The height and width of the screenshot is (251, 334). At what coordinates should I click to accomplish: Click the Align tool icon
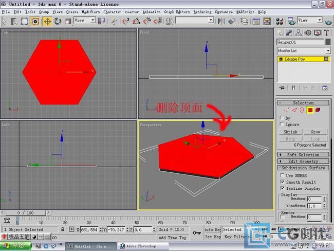click(232, 21)
